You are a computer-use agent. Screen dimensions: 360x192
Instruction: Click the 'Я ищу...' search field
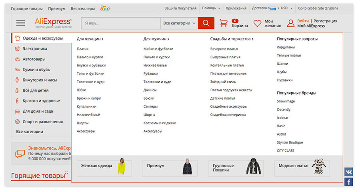point(120,23)
